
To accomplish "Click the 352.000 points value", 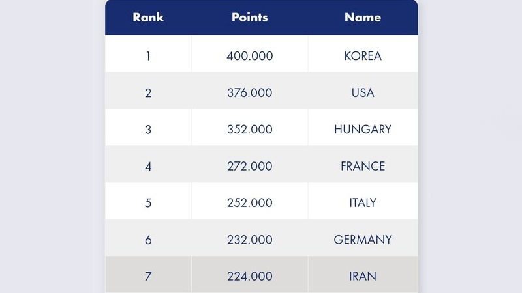I will point(250,129).
